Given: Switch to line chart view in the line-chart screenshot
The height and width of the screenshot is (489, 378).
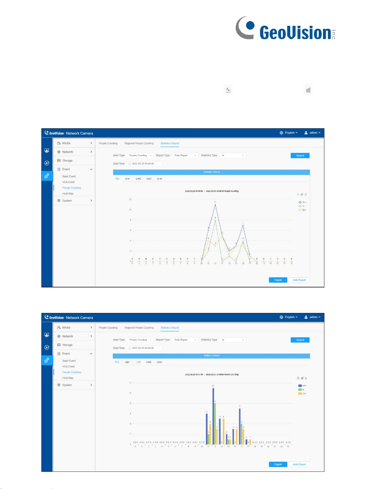Looking at the screenshot, I should [x=298, y=194].
